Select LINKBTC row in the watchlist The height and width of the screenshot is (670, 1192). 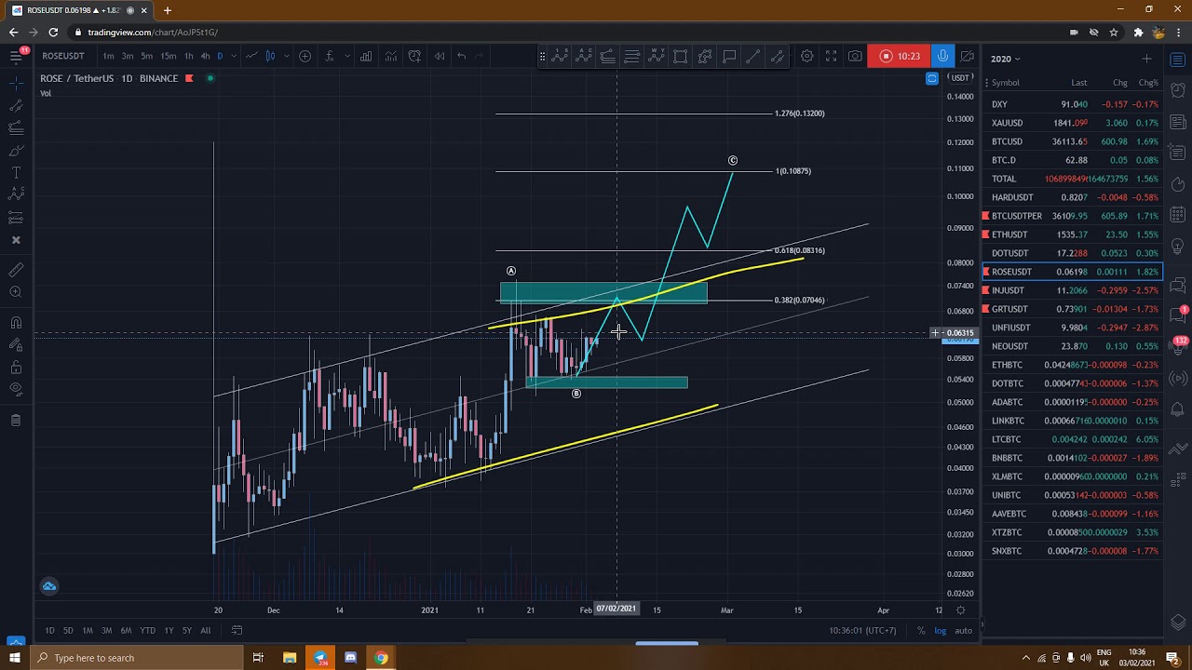[x=1073, y=421]
